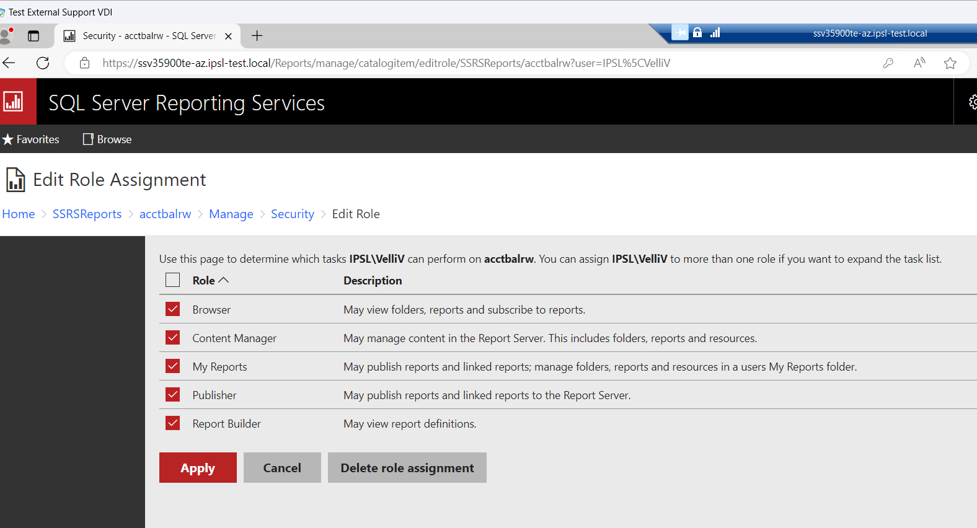Click Delete role assignment button

tap(407, 467)
